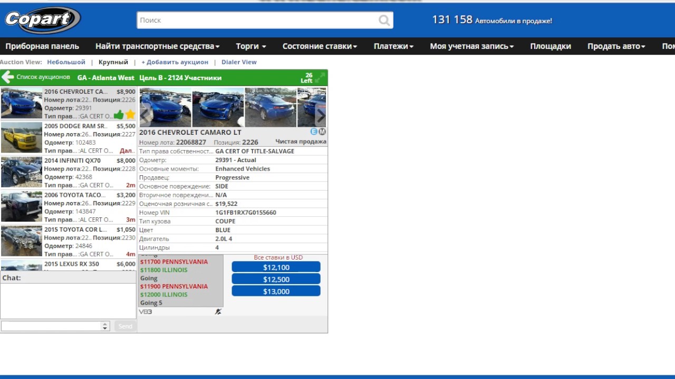Expand the Состояние ставки dropdown
Viewport: 675px width, 379px height.
point(320,46)
